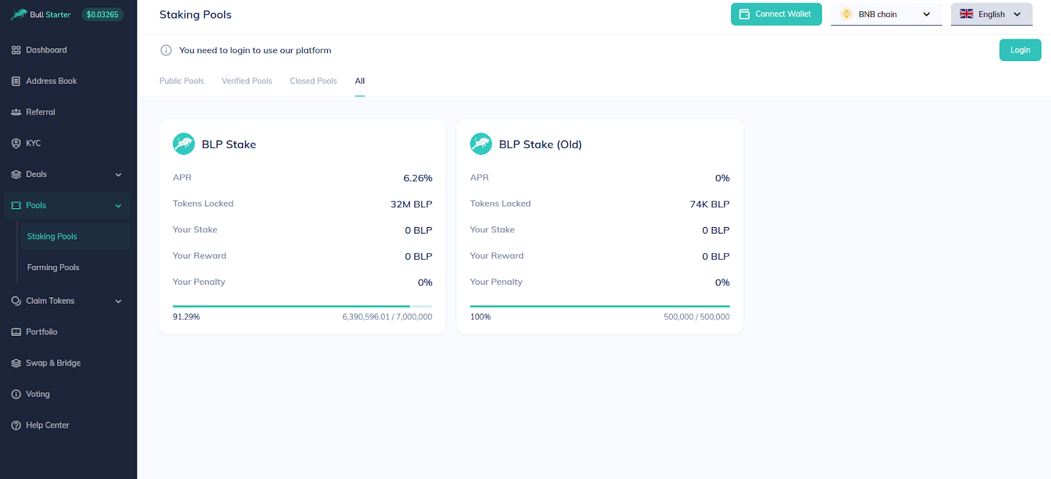Screen dimensions: 1051x479
Task: Click the 6.26% APR value
Action: tap(418, 178)
